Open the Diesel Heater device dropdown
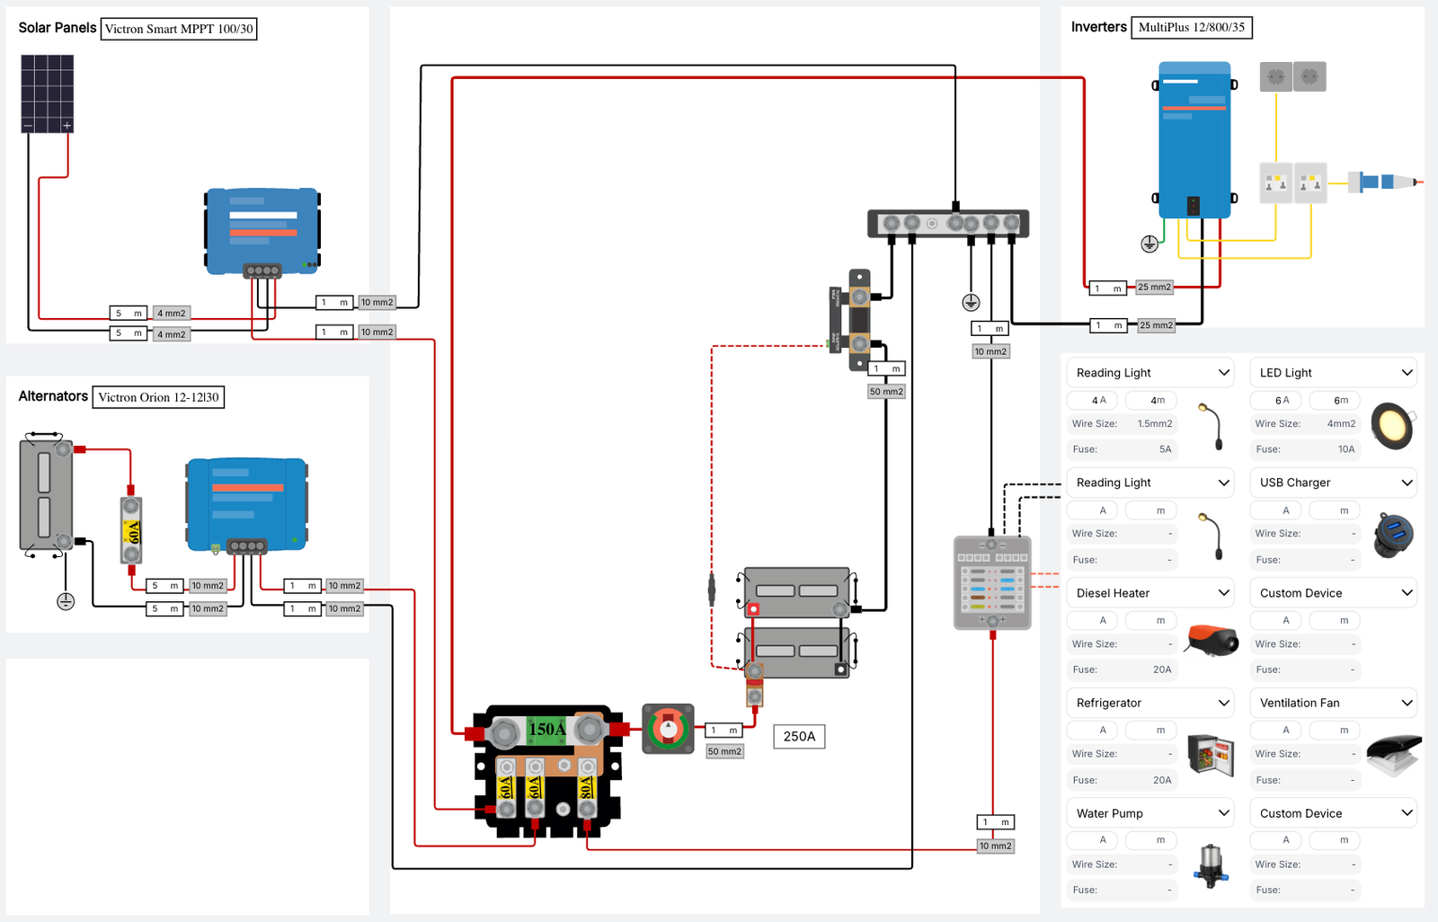Viewport: 1438px width, 922px height. tap(1150, 593)
